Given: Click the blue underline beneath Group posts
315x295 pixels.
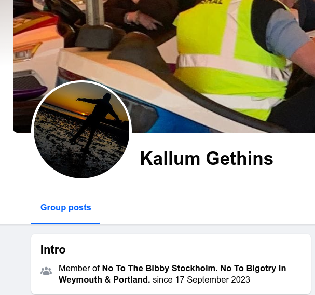Looking at the screenshot, I should (66, 223).
